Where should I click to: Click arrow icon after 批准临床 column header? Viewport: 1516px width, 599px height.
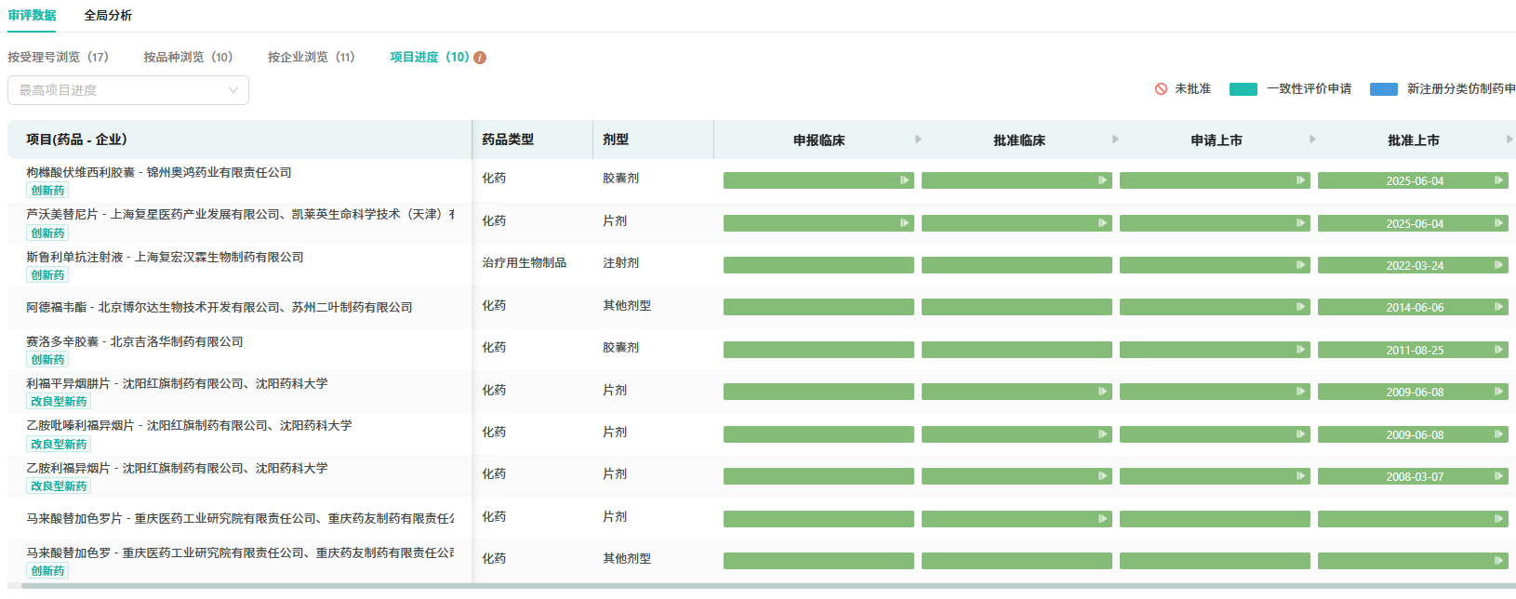(1115, 140)
